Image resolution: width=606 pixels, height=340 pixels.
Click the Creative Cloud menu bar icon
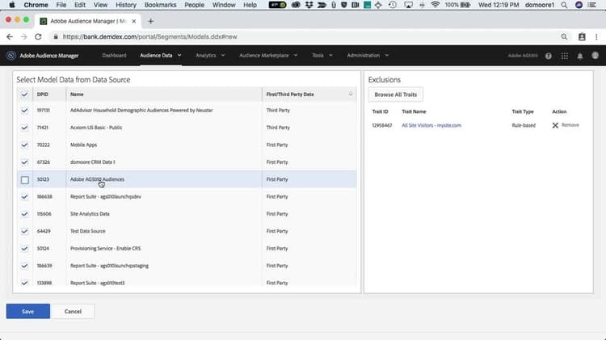coord(296,5)
